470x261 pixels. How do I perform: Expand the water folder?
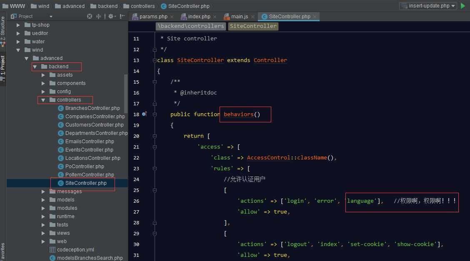(18, 42)
